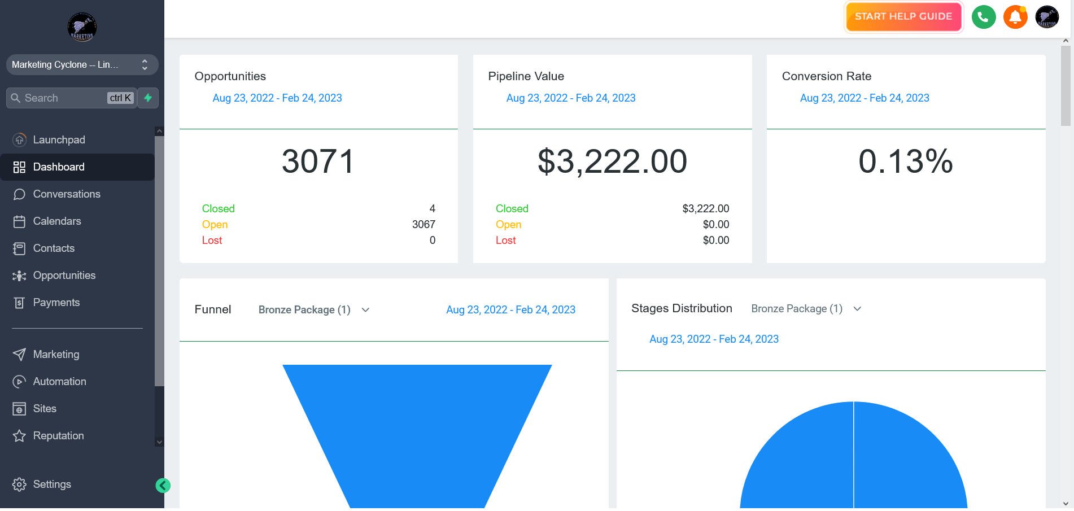Change Stages Distribution date range

point(714,339)
